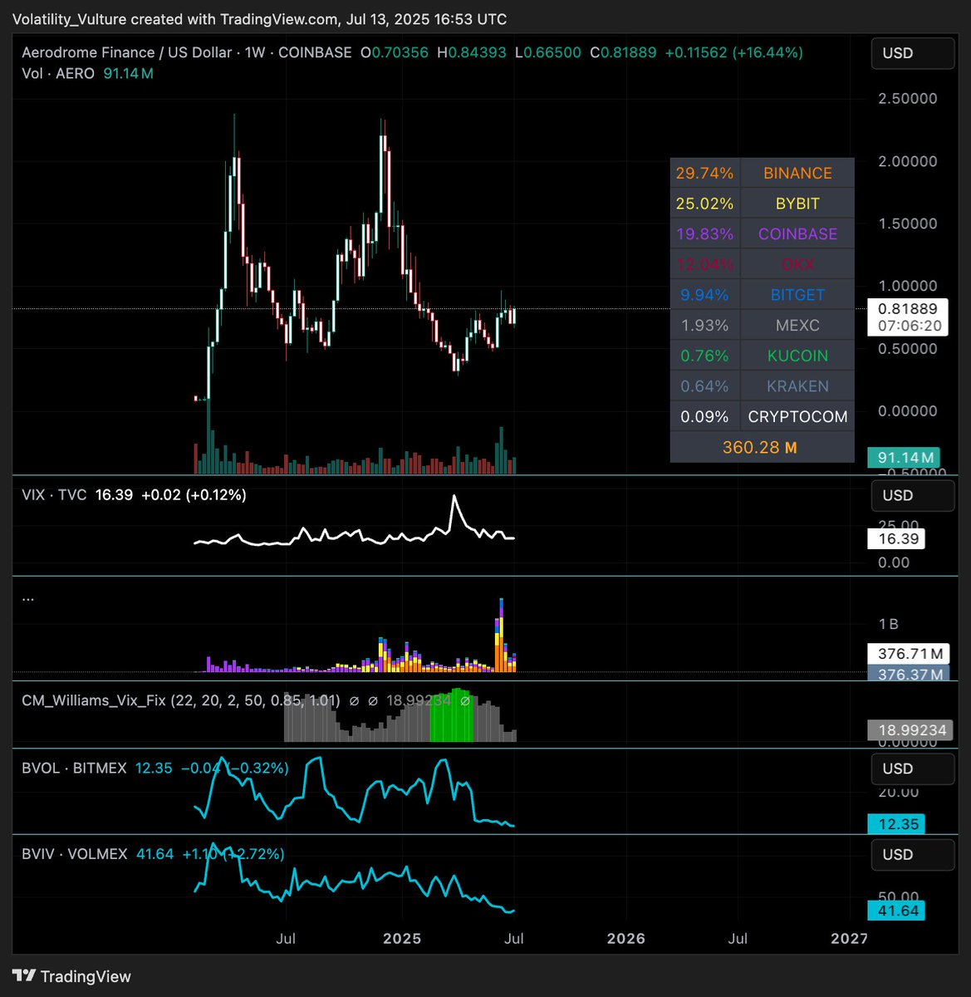The image size is (971, 997).
Task: Click the 29.74% share value
Action: pyautogui.click(x=704, y=173)
